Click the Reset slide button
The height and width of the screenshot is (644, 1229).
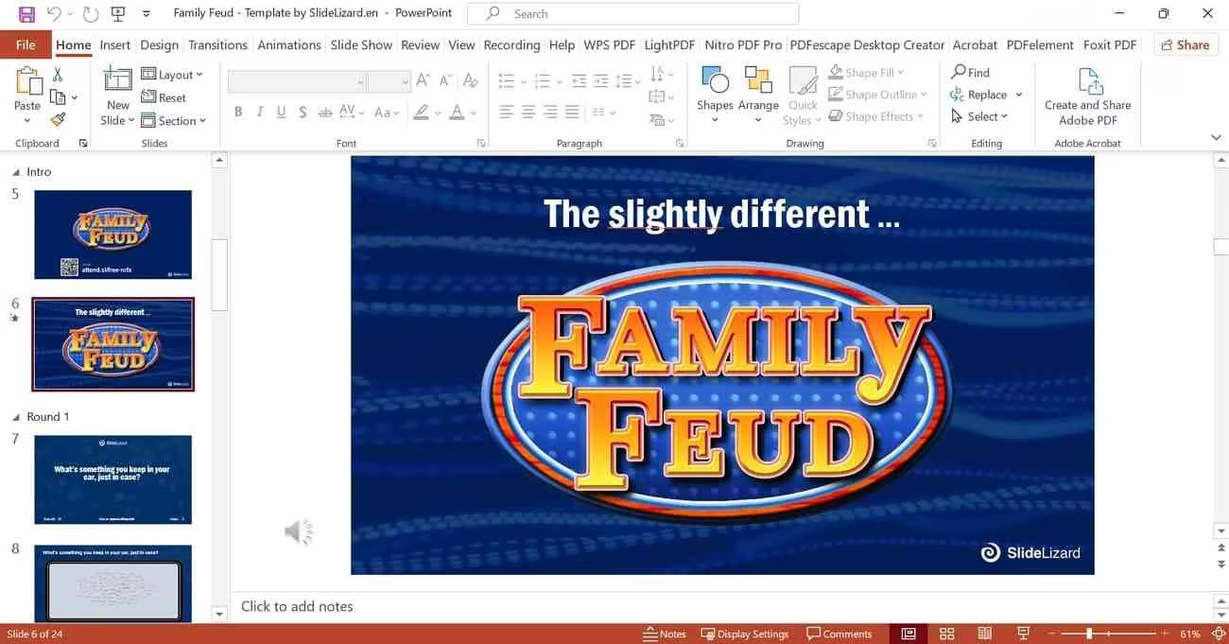tap(164, 97)
